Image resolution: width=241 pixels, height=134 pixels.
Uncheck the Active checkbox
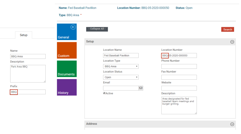104,93
